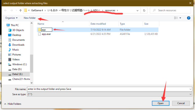Image resolution: width=195 pixels, height=110 pixels.
Task: Click the blue Help question mark icon
Action: tap(189, 18)
